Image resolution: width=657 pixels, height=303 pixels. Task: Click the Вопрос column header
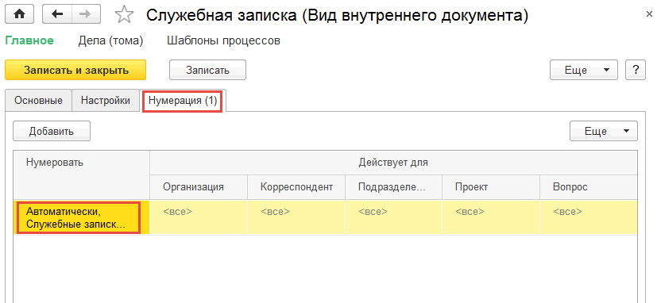pos(589,186)
